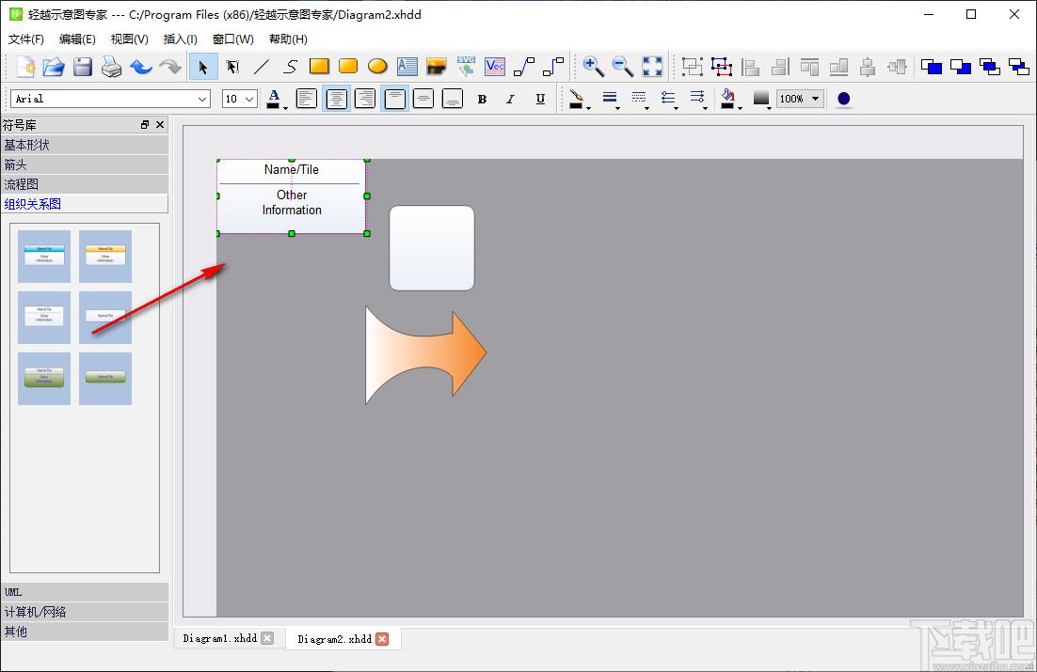Print the current diagram
This screenshot has height=672, width=1037.
pos(112,67)
